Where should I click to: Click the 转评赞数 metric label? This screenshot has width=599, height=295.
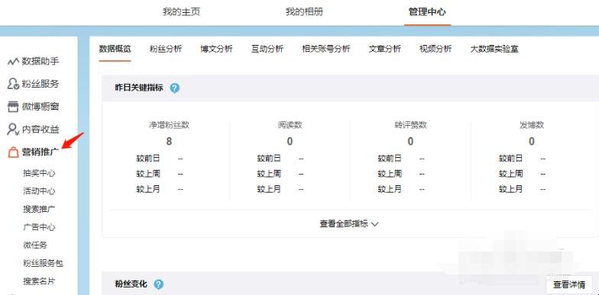[x=411, y=125]
